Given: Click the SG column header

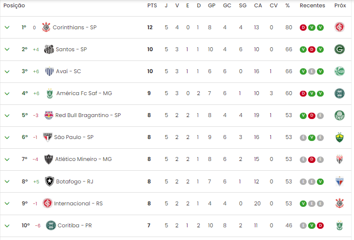Looking at the screenshot, I should click(x=243, y=6).
